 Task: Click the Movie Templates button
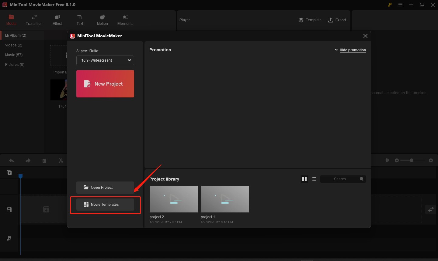click(105, 205)
